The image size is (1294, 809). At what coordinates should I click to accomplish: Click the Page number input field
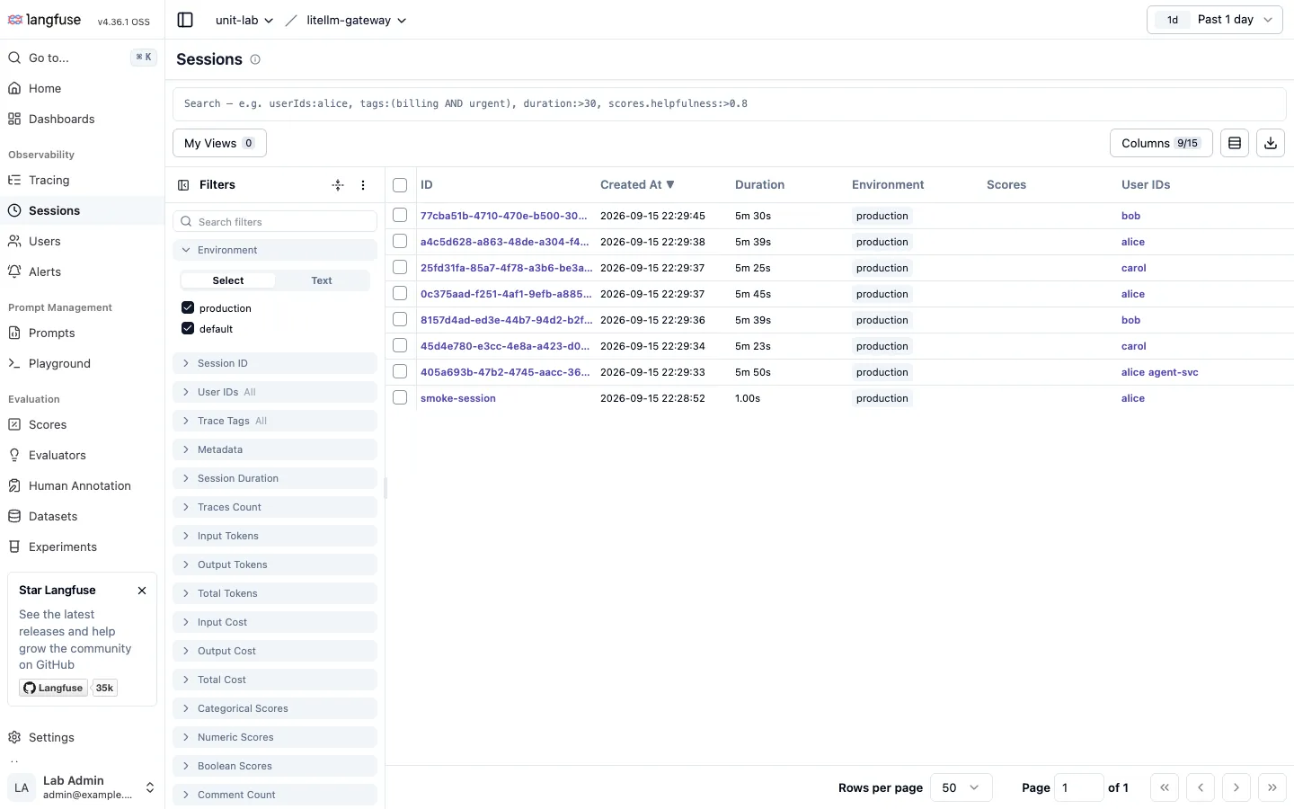[x=1078, y=787]
